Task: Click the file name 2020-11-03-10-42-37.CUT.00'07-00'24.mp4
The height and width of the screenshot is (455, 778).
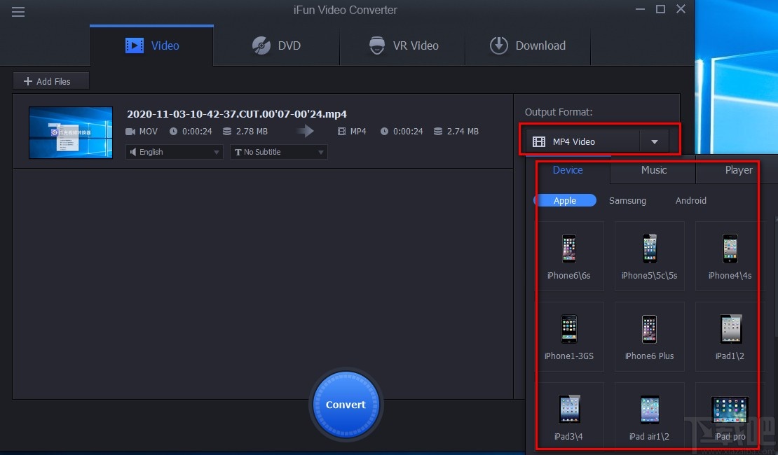Action: pyautogui.click(x=237, y=114)
